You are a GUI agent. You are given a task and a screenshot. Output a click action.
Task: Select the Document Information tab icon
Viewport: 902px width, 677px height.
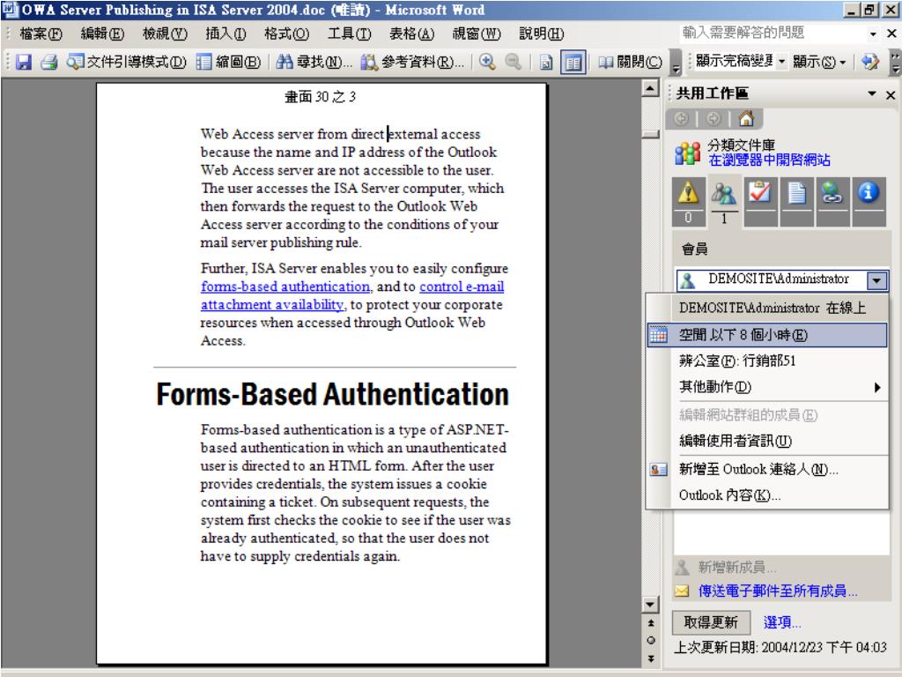point(869,202)
